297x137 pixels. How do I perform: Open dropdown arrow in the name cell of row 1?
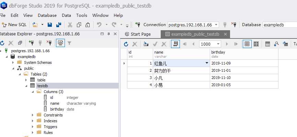coord(207,63)
